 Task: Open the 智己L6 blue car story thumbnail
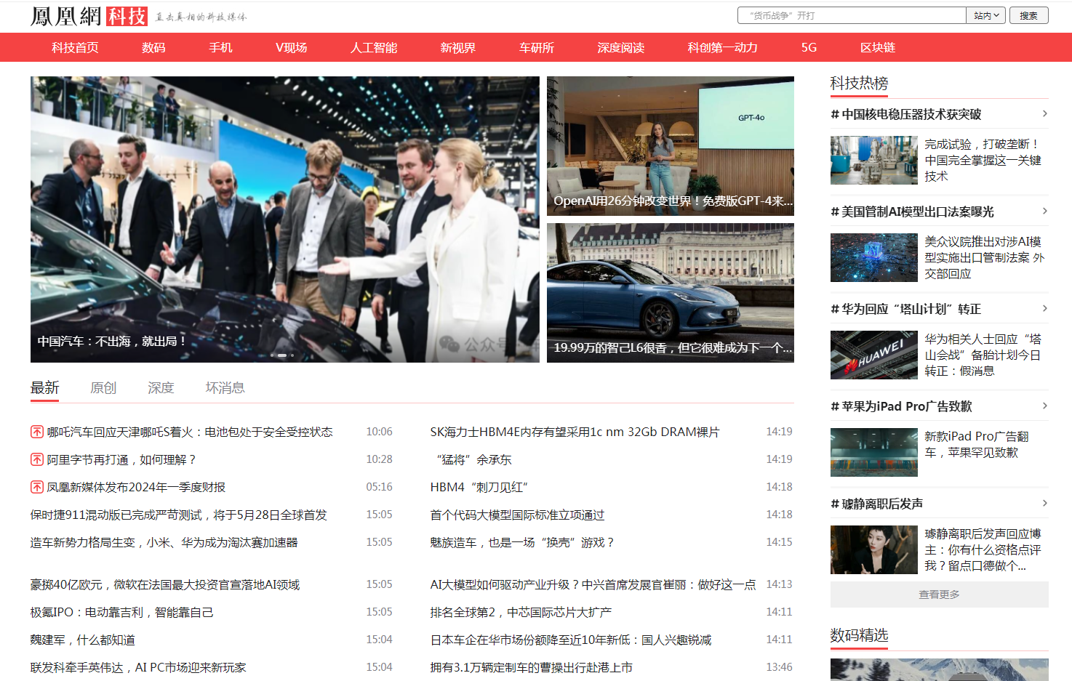(x=671, y=293)
